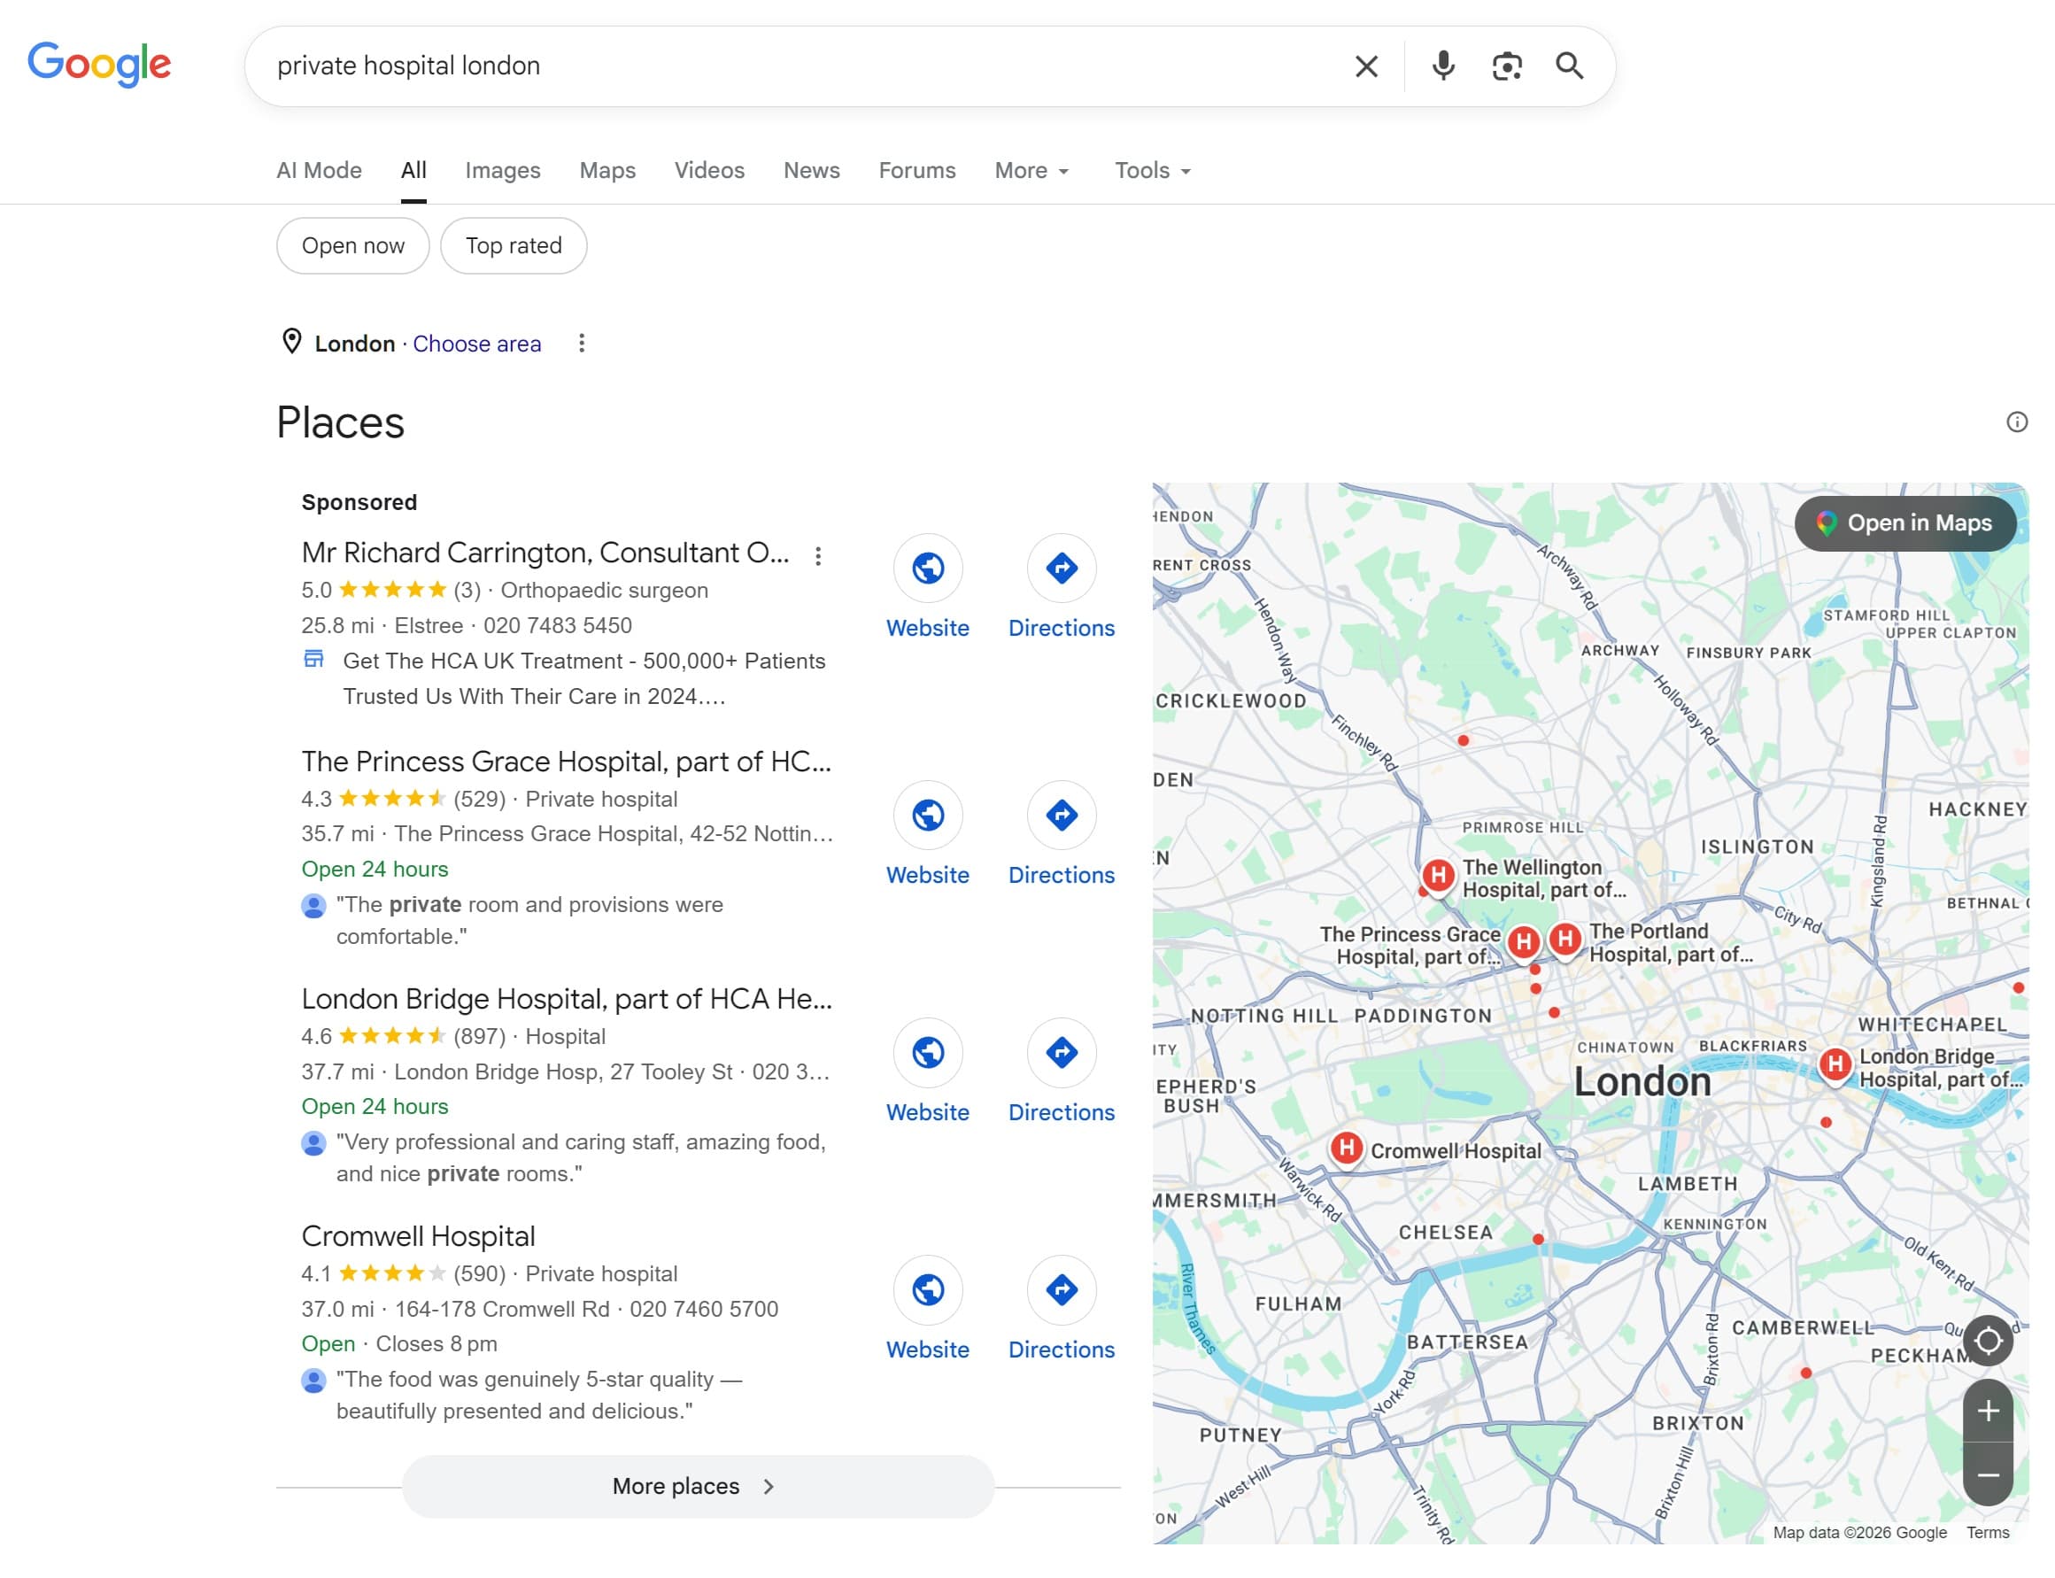Click Website icon for London Bridge Hospital

[x=928, y=1053]
